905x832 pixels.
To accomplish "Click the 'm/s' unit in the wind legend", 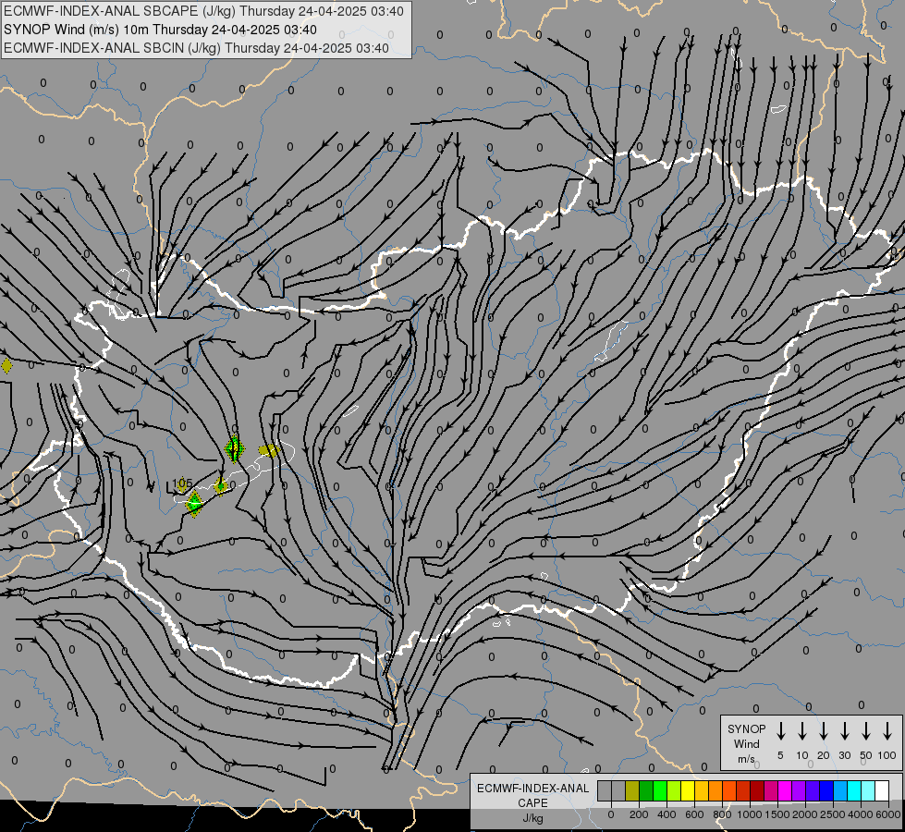I will coord(746,759).
